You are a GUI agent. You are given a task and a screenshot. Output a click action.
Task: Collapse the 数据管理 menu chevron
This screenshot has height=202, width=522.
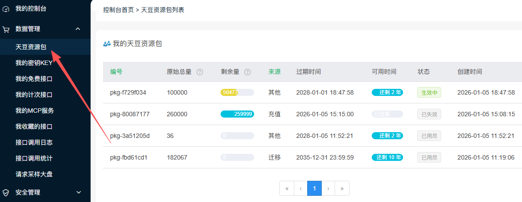click(x=78, y=29)
